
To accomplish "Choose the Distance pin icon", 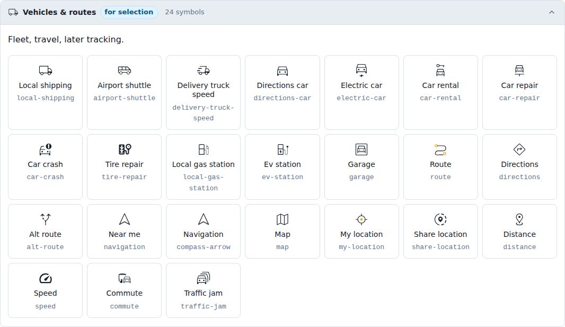I will (519, 219).
